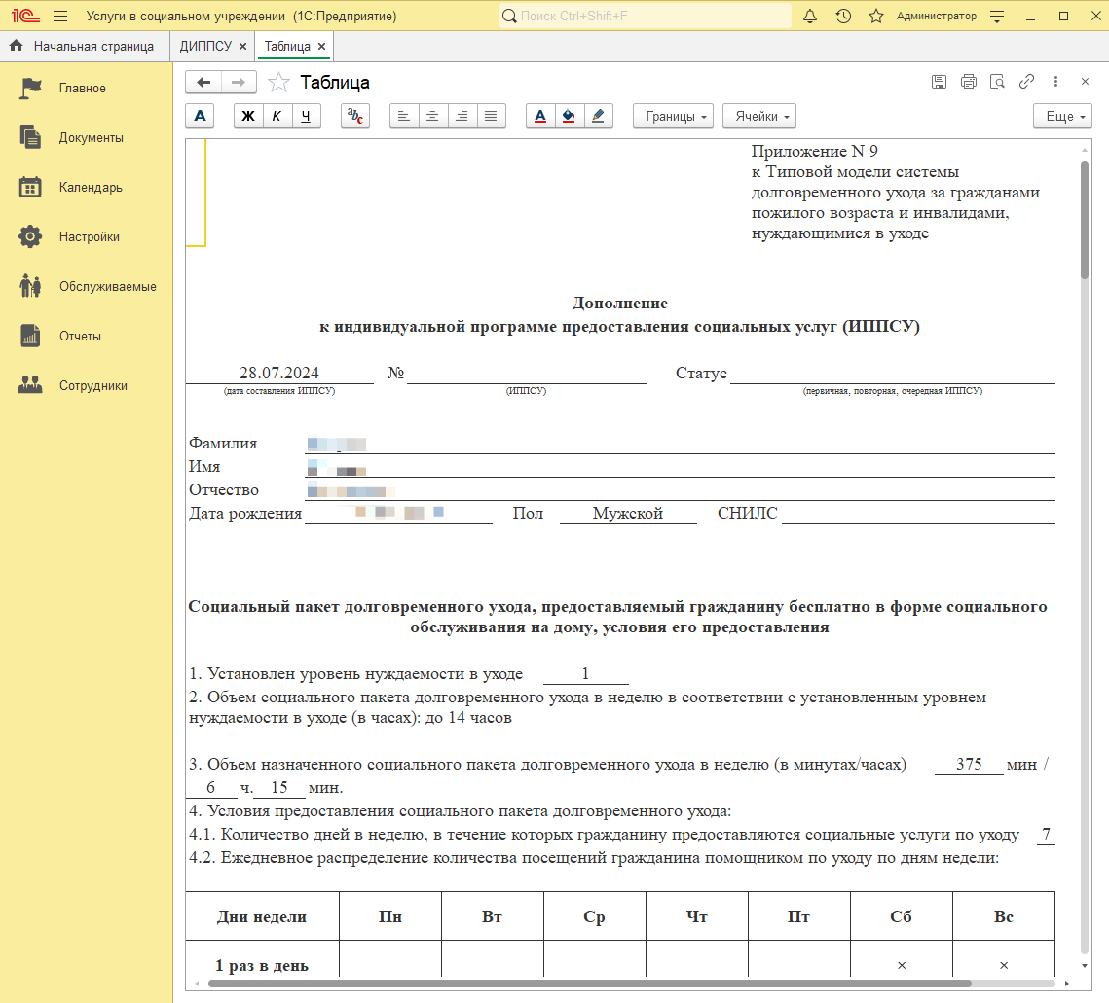Viewport: 1109px width, 1003px height.
Task: Click the search field Поиск Ctrl+Shift+F
Action: click(x=645, y=16)
